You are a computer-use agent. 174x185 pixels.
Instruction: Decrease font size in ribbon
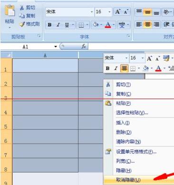point(126,12)
